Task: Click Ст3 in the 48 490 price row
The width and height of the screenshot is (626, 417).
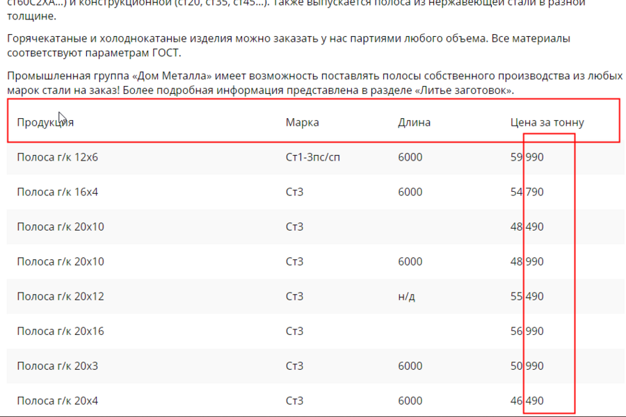Action: point(294,227)
